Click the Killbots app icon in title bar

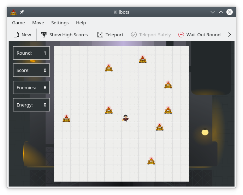[x=13, y=12]
